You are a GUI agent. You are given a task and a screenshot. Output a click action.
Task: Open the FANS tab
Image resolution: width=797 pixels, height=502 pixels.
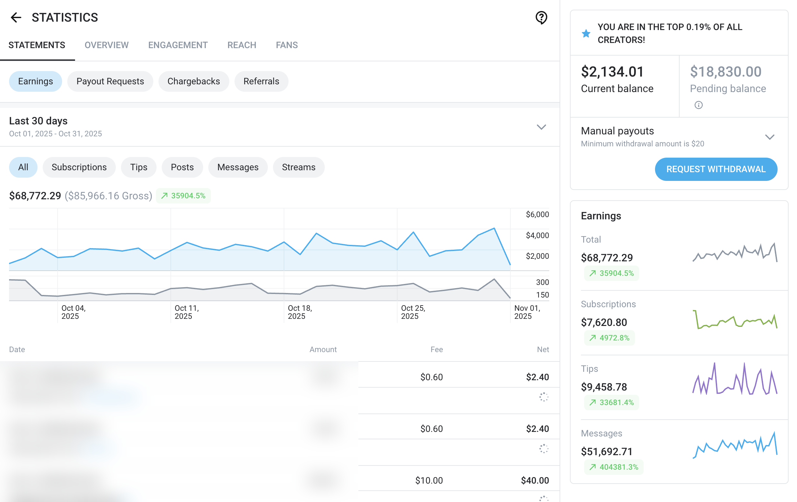pos(286,45)
